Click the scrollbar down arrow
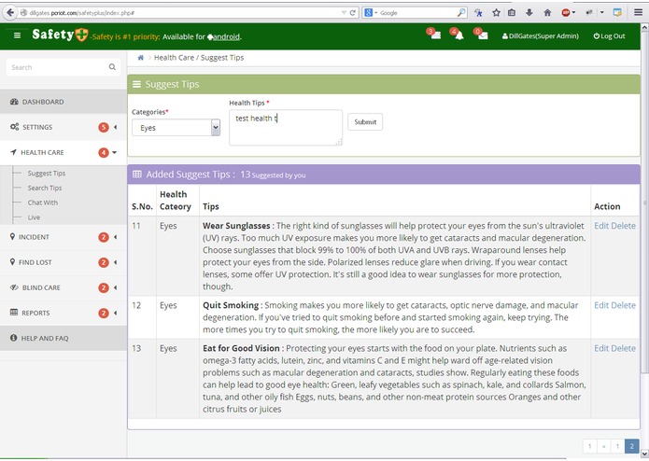Screen dimensions: 649x461 [644, 454]
